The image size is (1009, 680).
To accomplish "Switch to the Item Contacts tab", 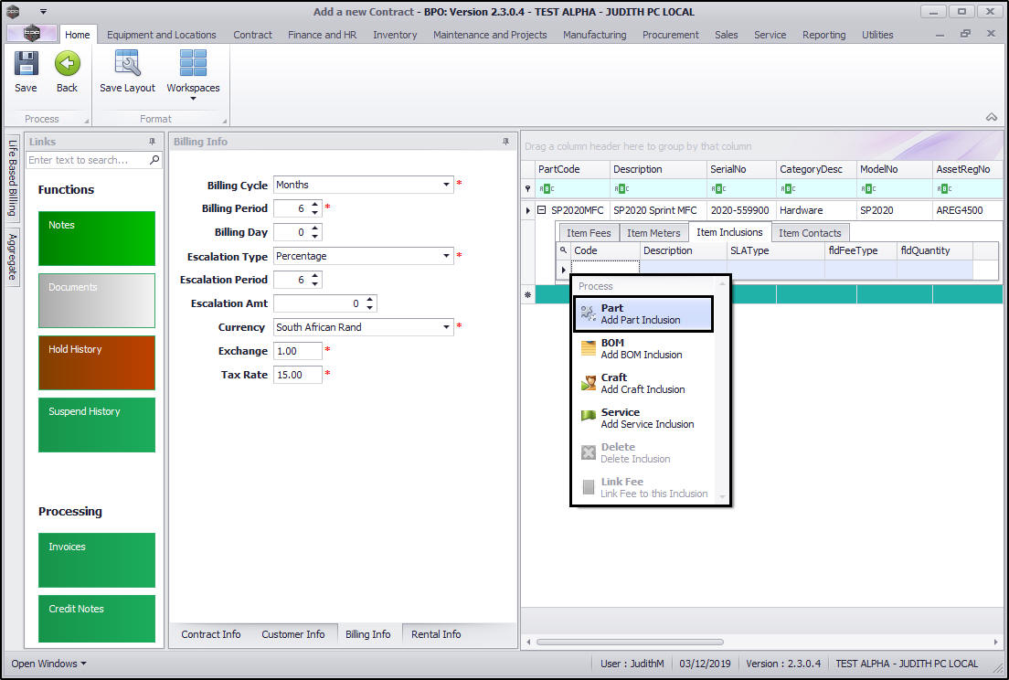I will pyautogui.click(x=810, y=233).
